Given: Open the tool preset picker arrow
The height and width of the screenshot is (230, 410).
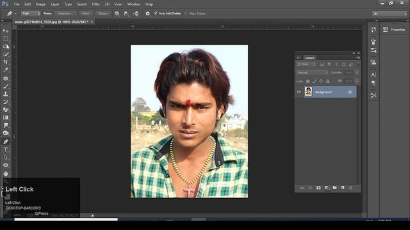Looking at the screenshot, I should tap(15, 13).
